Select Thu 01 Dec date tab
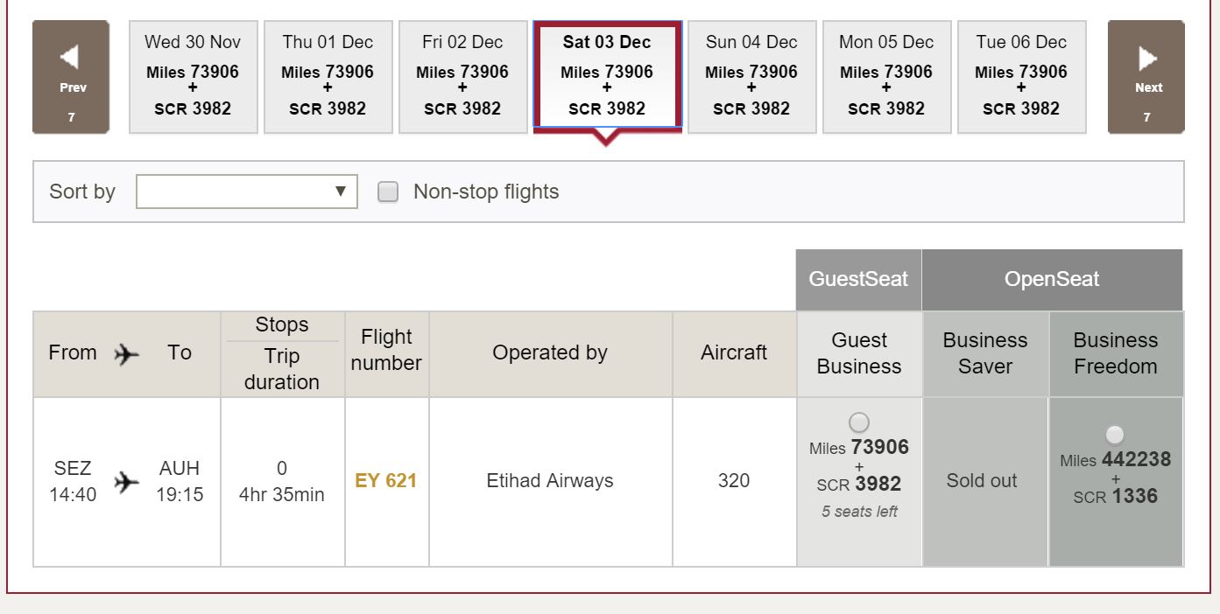1220x614 pixels. point(328,77)
